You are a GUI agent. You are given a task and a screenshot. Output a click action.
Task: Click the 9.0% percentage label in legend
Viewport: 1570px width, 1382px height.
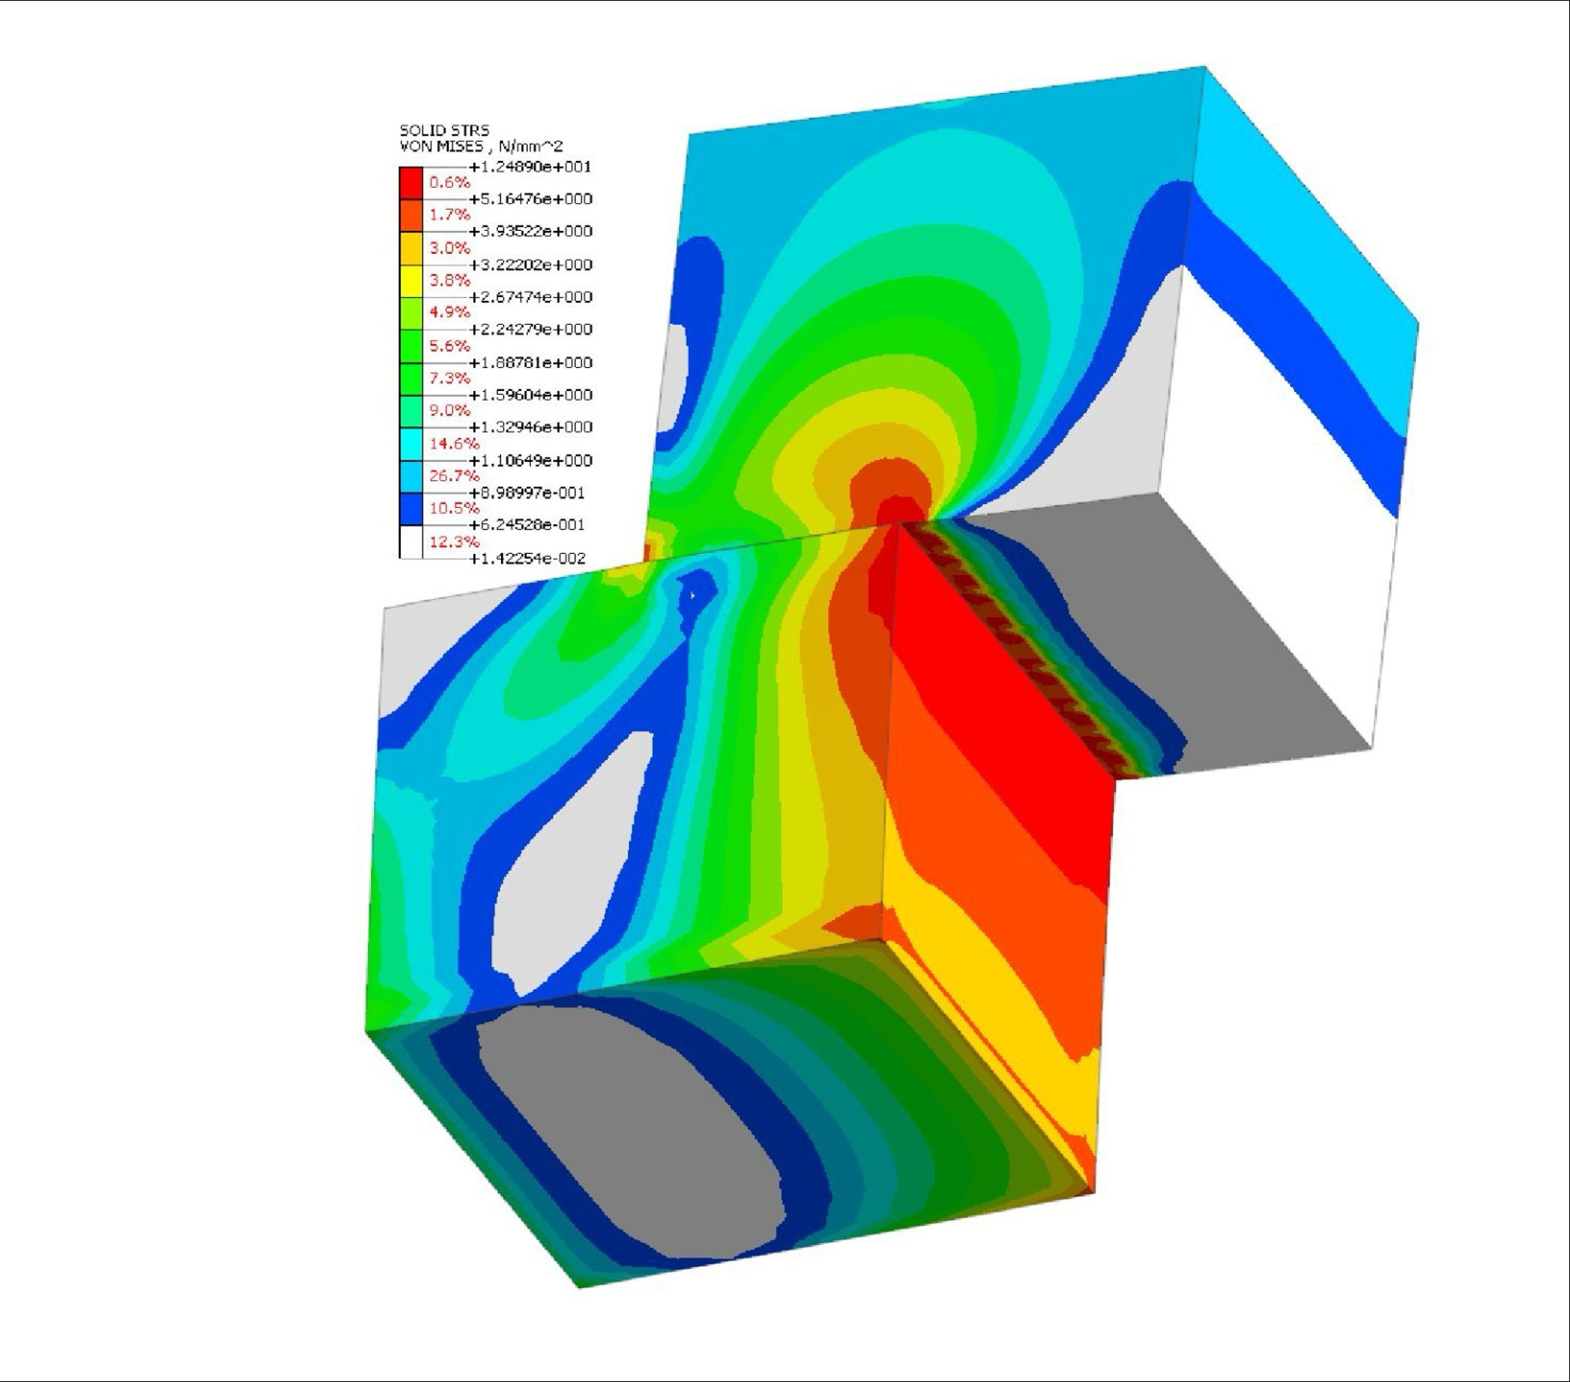coord(449,411)
